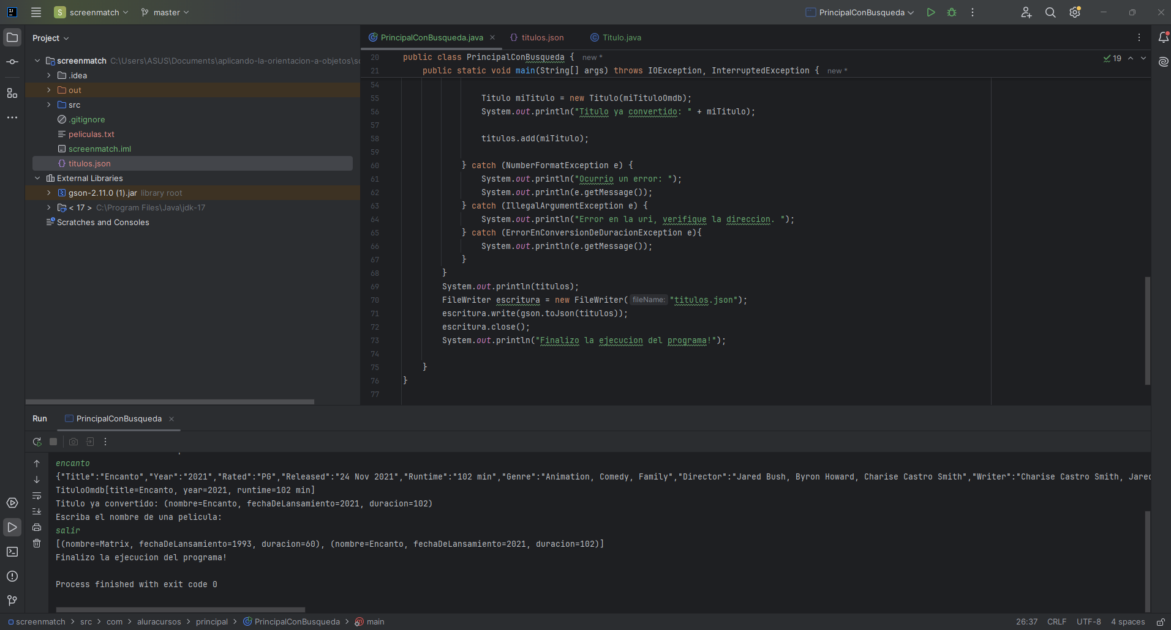Toggle the Run tool window button
The width and height of the screenshot is (1171, 630).
(12, 527)
